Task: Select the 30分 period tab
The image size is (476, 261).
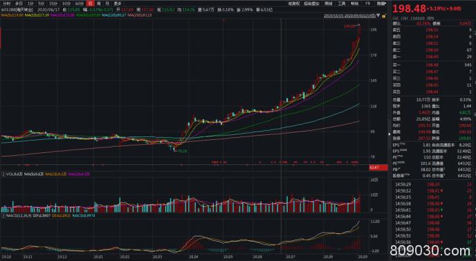Action: tap(66, 3)
